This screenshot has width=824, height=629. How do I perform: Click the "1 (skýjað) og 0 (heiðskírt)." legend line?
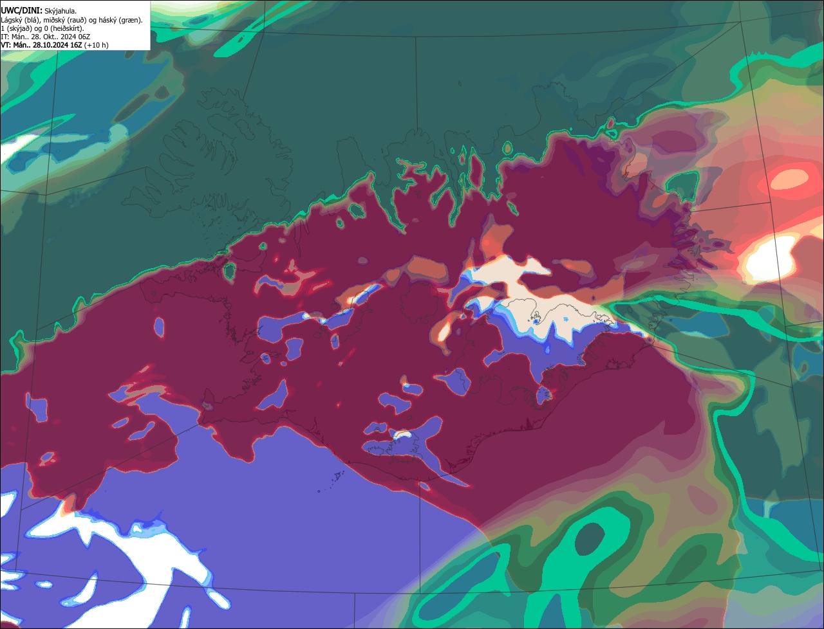tap(42, 28)
